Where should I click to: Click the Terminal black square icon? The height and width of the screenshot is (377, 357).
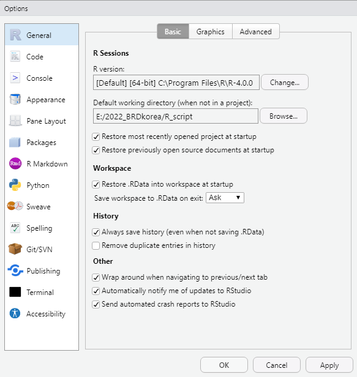[x=15, y=292]
